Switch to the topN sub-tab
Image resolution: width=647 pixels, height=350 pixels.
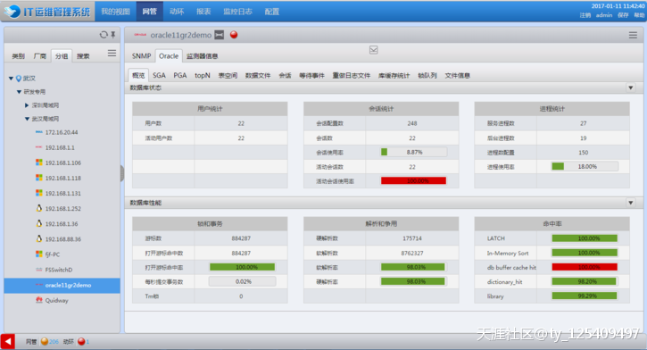[x=203, y=76]
